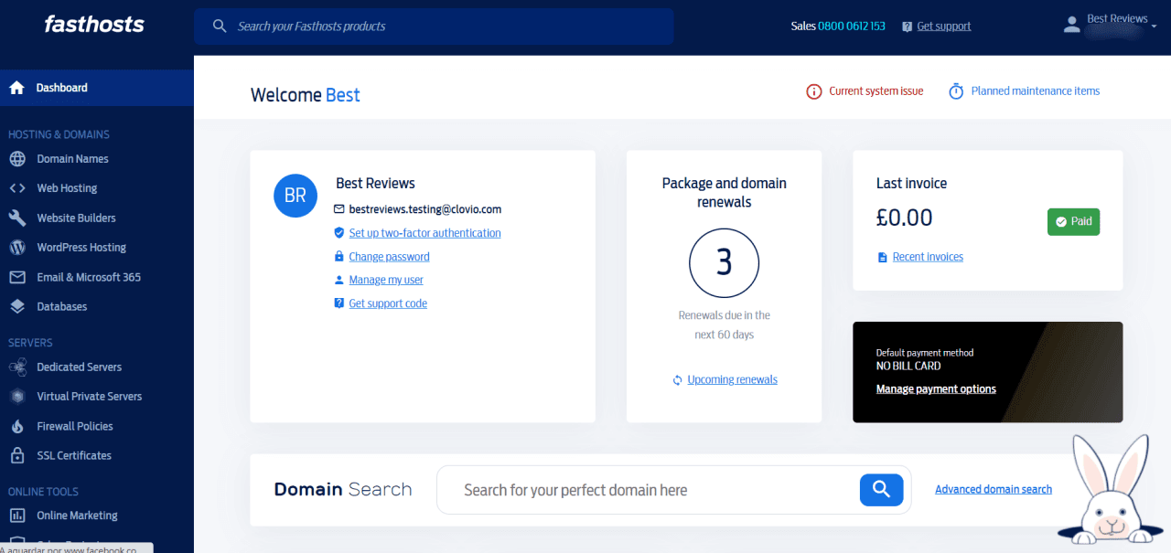Screen dimensions: 1171x553
Task: Click the BR initials avatar circle
Action: pos(295,196)
